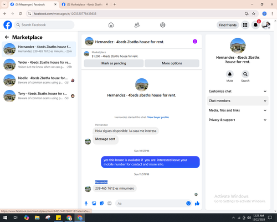Screen dimensions: 277x222
Task: Send a thumbs-up like
Action: coord(197,204)
